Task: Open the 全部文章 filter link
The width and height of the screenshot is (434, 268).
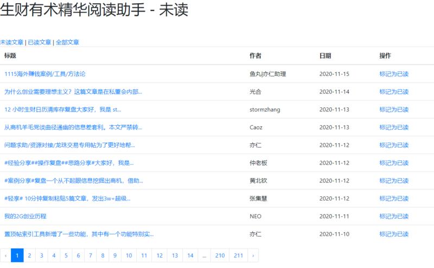Action: coord(67,42)
